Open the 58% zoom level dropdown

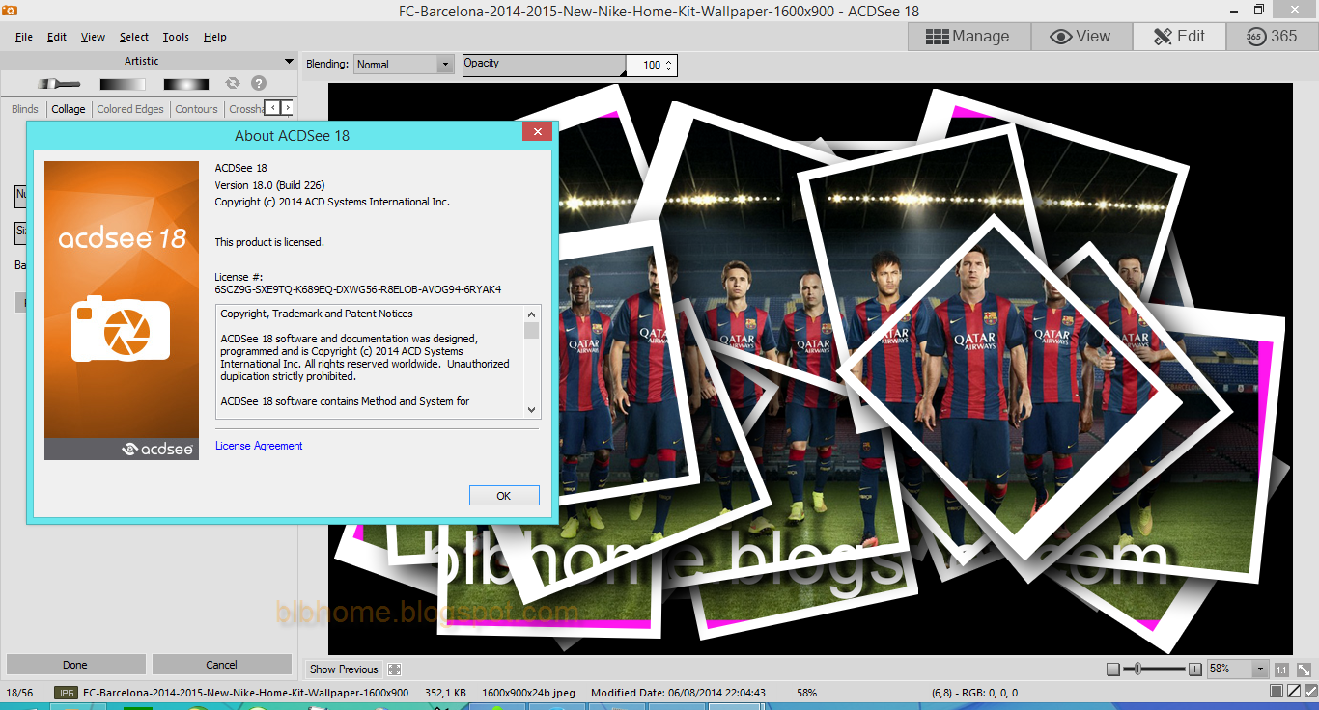tap(1237, 669)
